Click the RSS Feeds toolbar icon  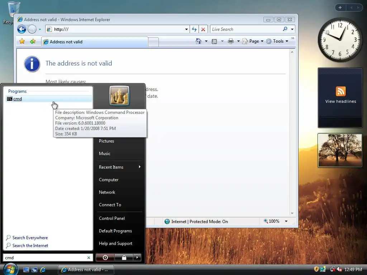click(214, 42)
